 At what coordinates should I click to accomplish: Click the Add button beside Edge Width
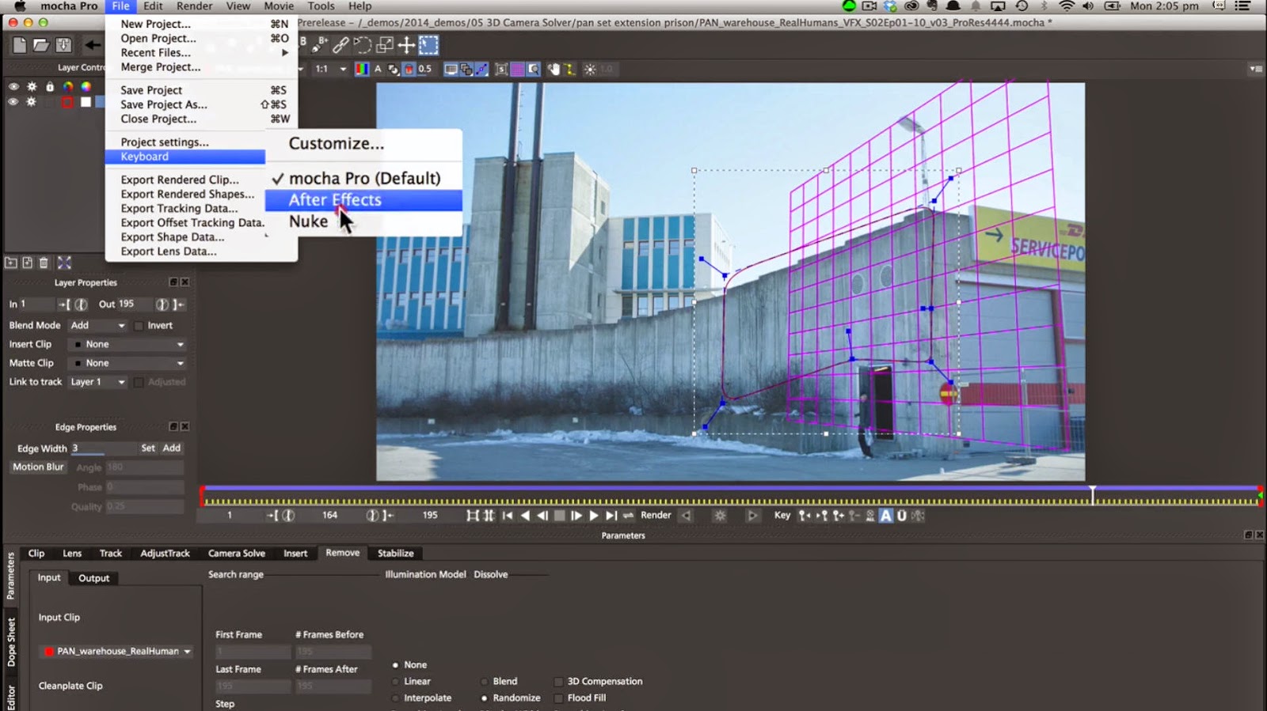click(x=172, y=448)
